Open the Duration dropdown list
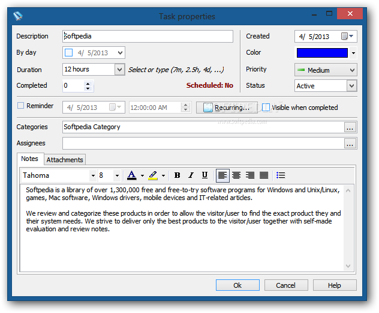The width and height of the screenshot is (379, 313). click(119, 70)
